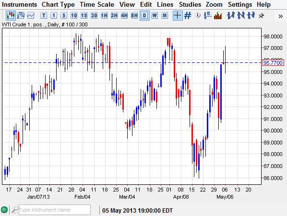Open the Settings menu
This screenshot has width=287, height=216.
click(x=240, y=4)
